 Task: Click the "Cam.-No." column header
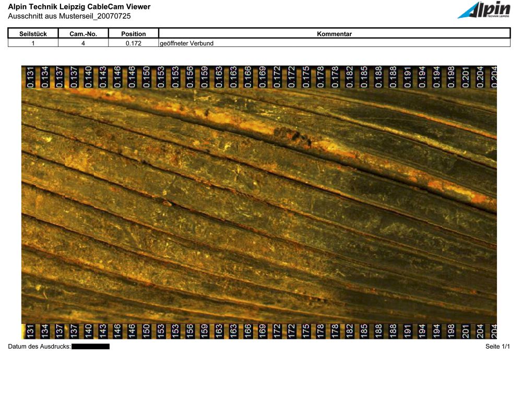click(x=83, y=33)
